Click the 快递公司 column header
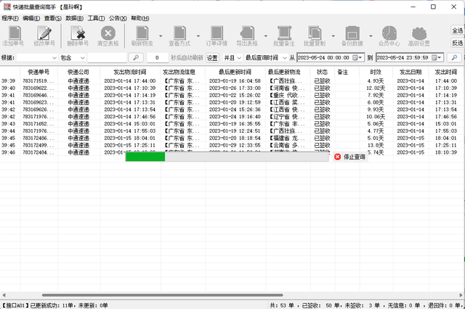The width and height of the screenshot is (465, 309). click(x=78, y=72)
